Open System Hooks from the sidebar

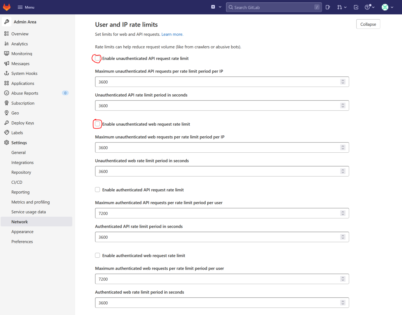tap(24, 73)
